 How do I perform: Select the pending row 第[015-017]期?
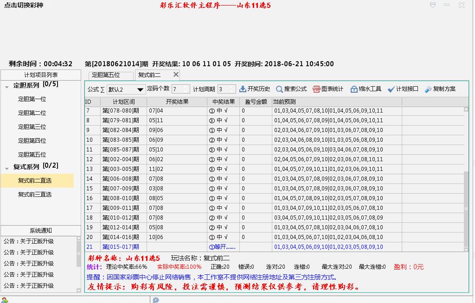(274, 246)
